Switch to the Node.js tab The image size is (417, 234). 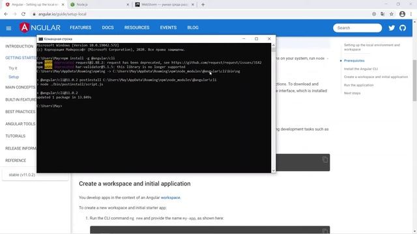pyautogui.click(x=98, y=5)
